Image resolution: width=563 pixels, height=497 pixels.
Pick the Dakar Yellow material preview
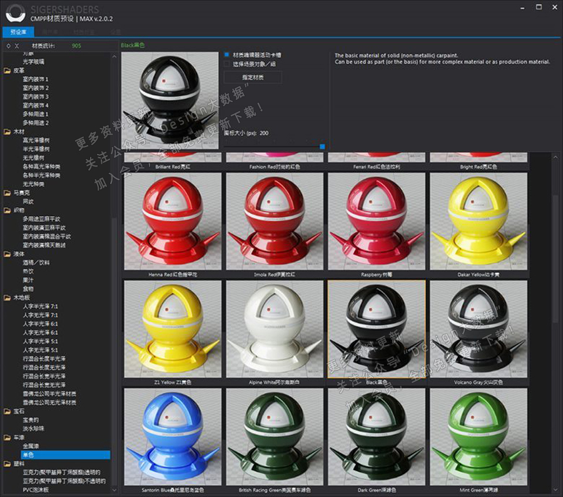(x=479, y=221)
